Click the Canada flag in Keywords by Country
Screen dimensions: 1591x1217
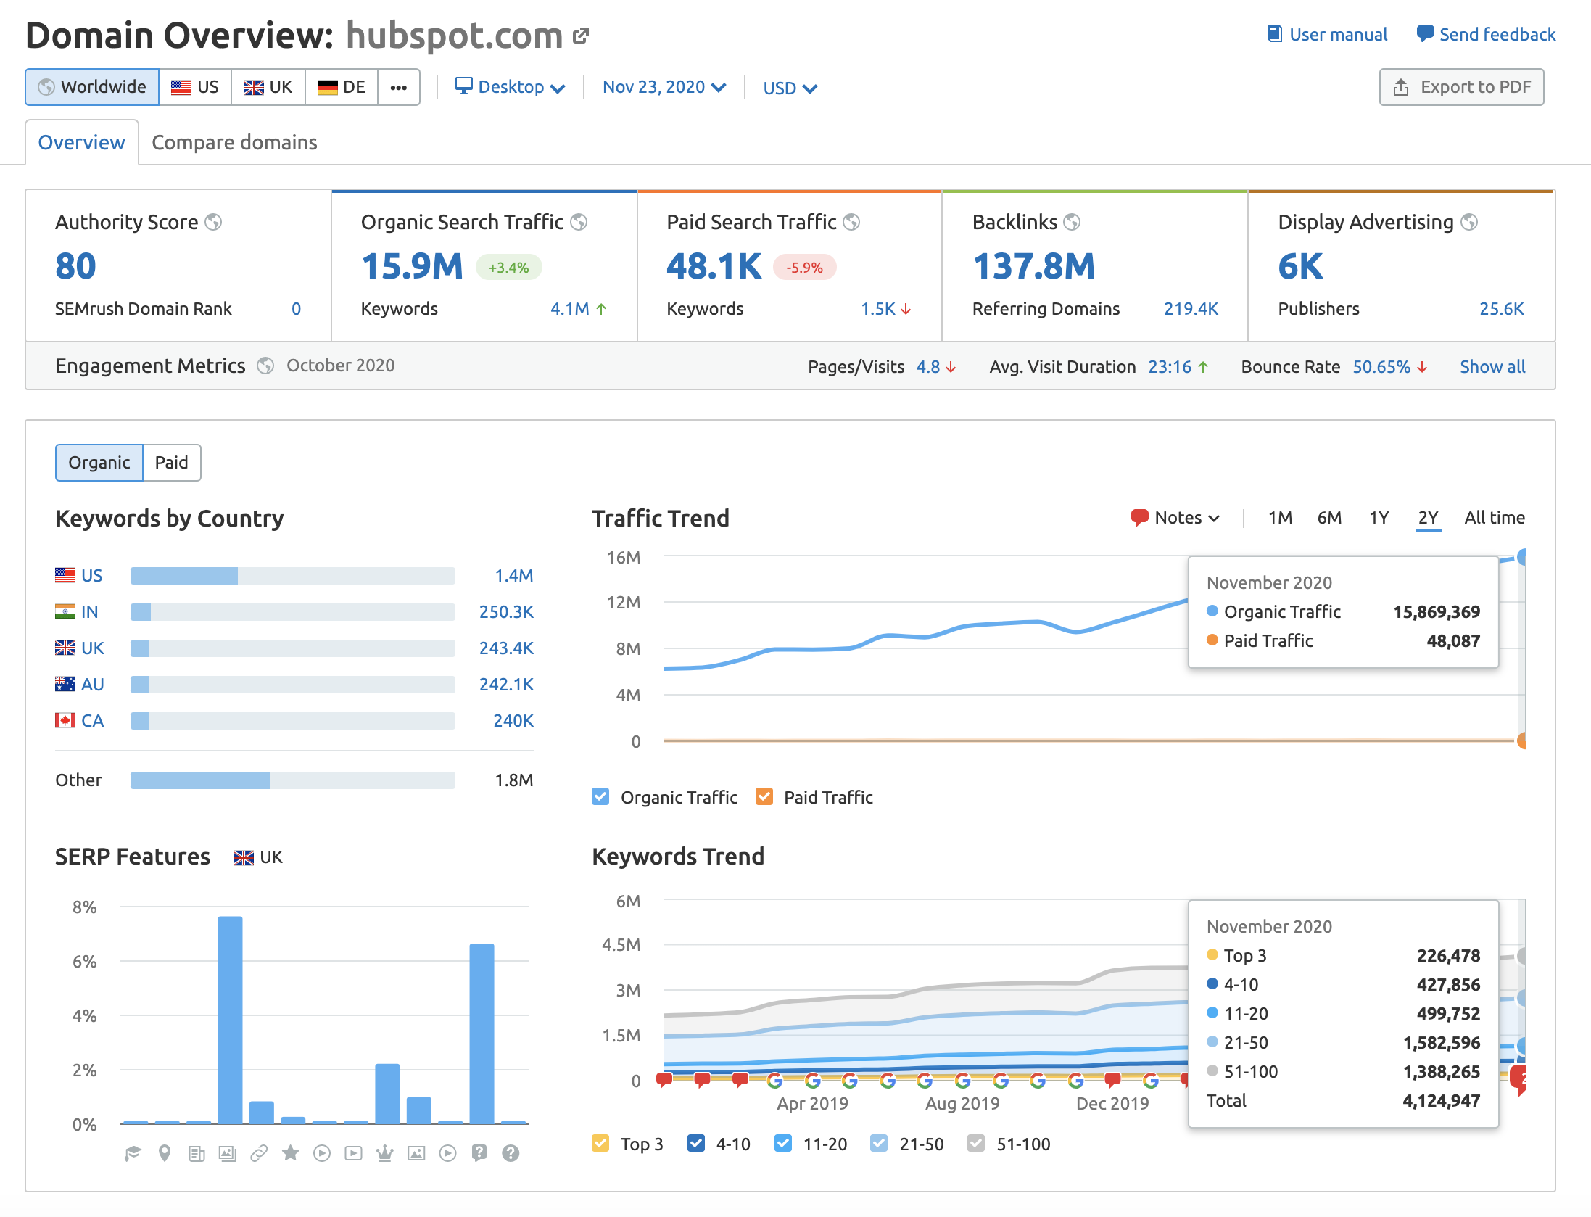pyautogui.click(x=65, y=720)
